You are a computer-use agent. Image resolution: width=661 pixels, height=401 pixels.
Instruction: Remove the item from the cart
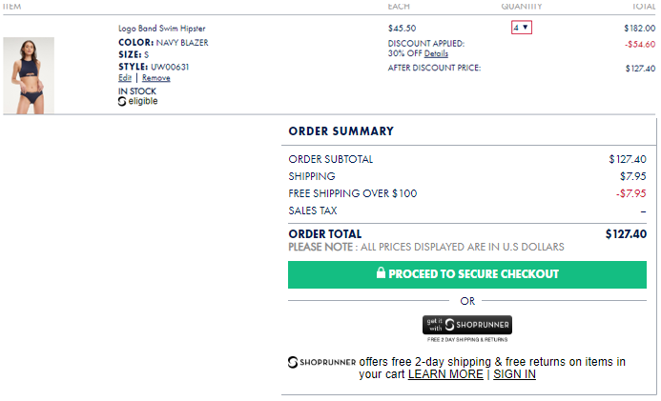click(156, 78)
